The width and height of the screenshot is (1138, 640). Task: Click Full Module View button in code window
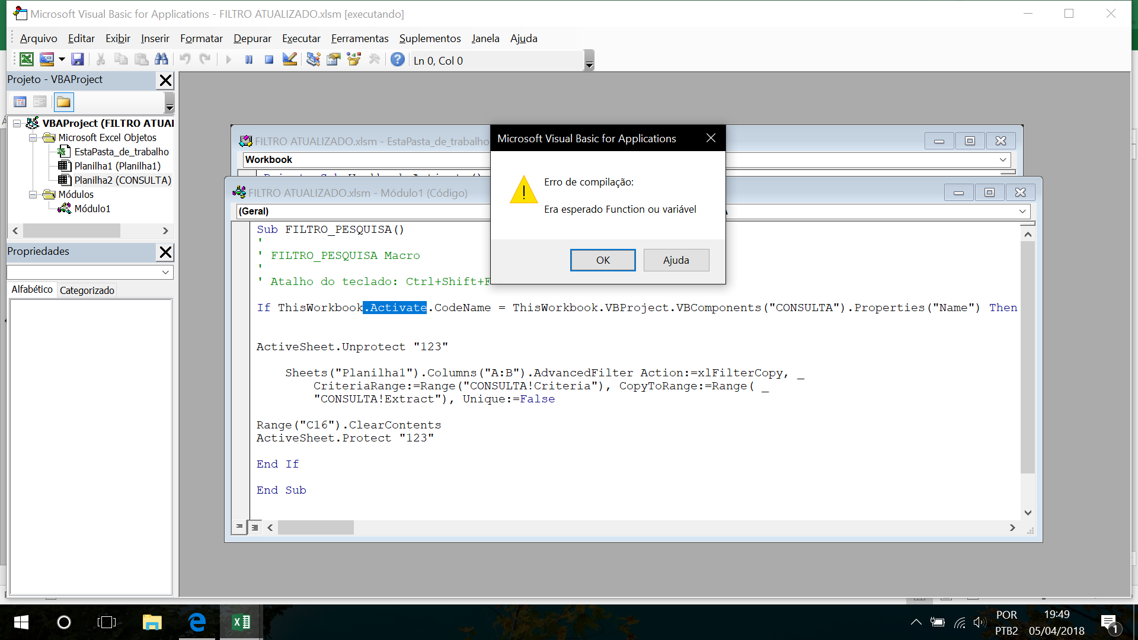255,527
